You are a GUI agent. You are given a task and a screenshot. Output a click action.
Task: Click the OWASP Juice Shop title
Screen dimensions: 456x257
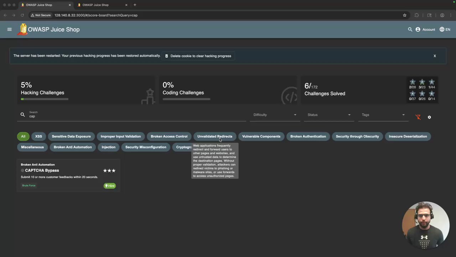coord(54,29)
